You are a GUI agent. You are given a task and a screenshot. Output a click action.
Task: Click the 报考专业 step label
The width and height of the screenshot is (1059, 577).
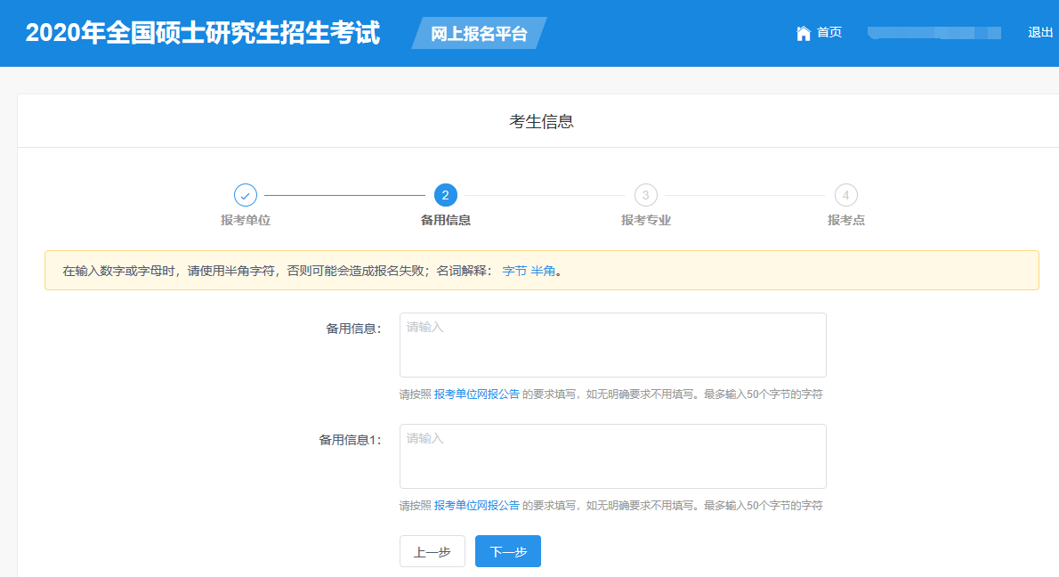coord(646,220)
